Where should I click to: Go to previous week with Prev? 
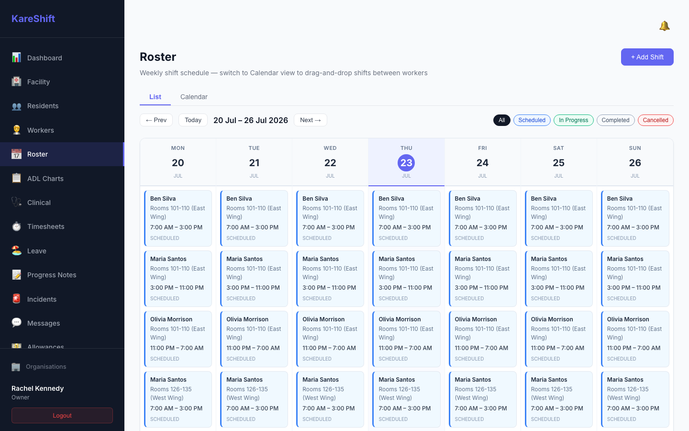[156, 120]
